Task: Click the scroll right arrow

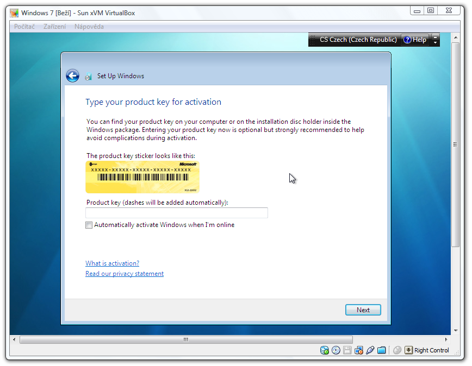Action: [446, 339]
